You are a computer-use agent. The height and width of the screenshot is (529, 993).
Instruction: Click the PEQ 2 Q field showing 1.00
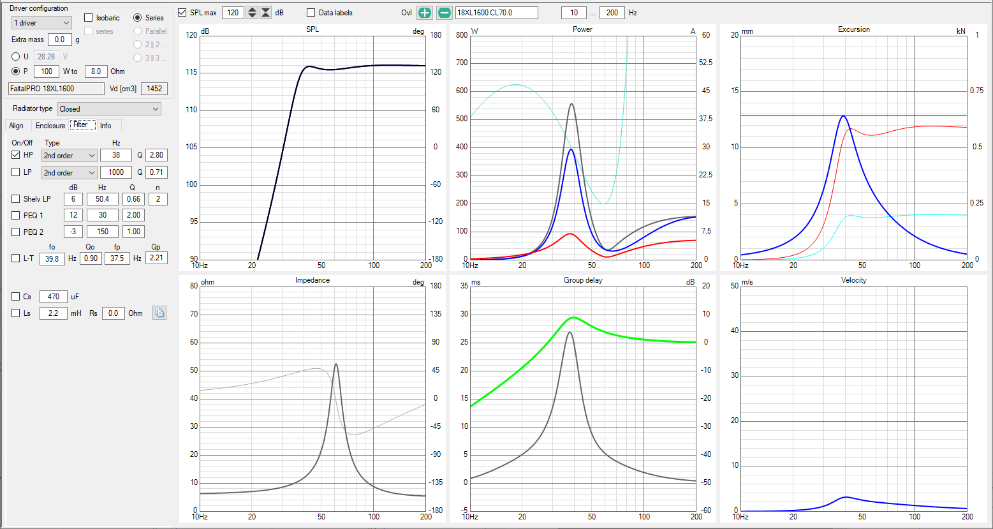[x=133, y=232]
